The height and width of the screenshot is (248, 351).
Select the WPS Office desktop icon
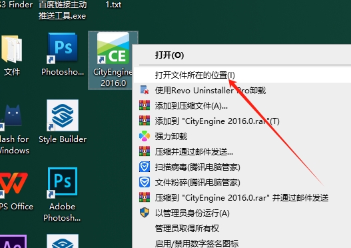click(13, 185)
